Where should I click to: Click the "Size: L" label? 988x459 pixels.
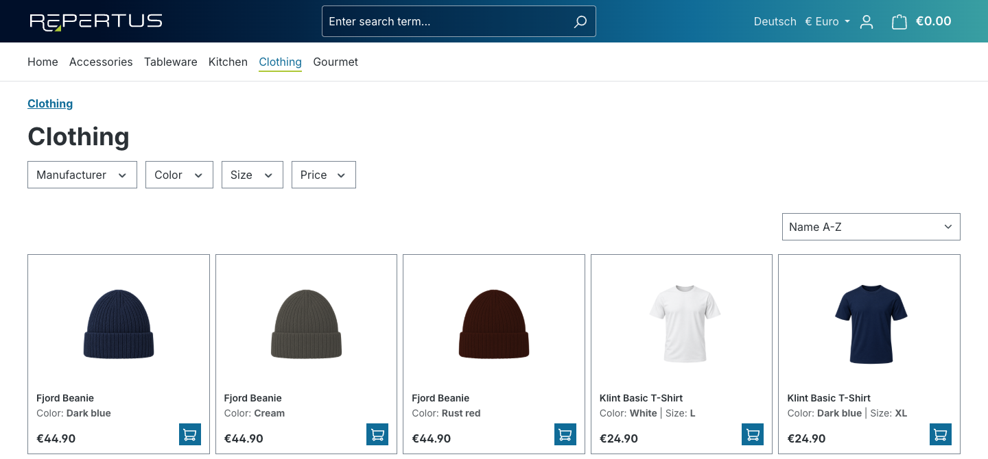(680, 413)
